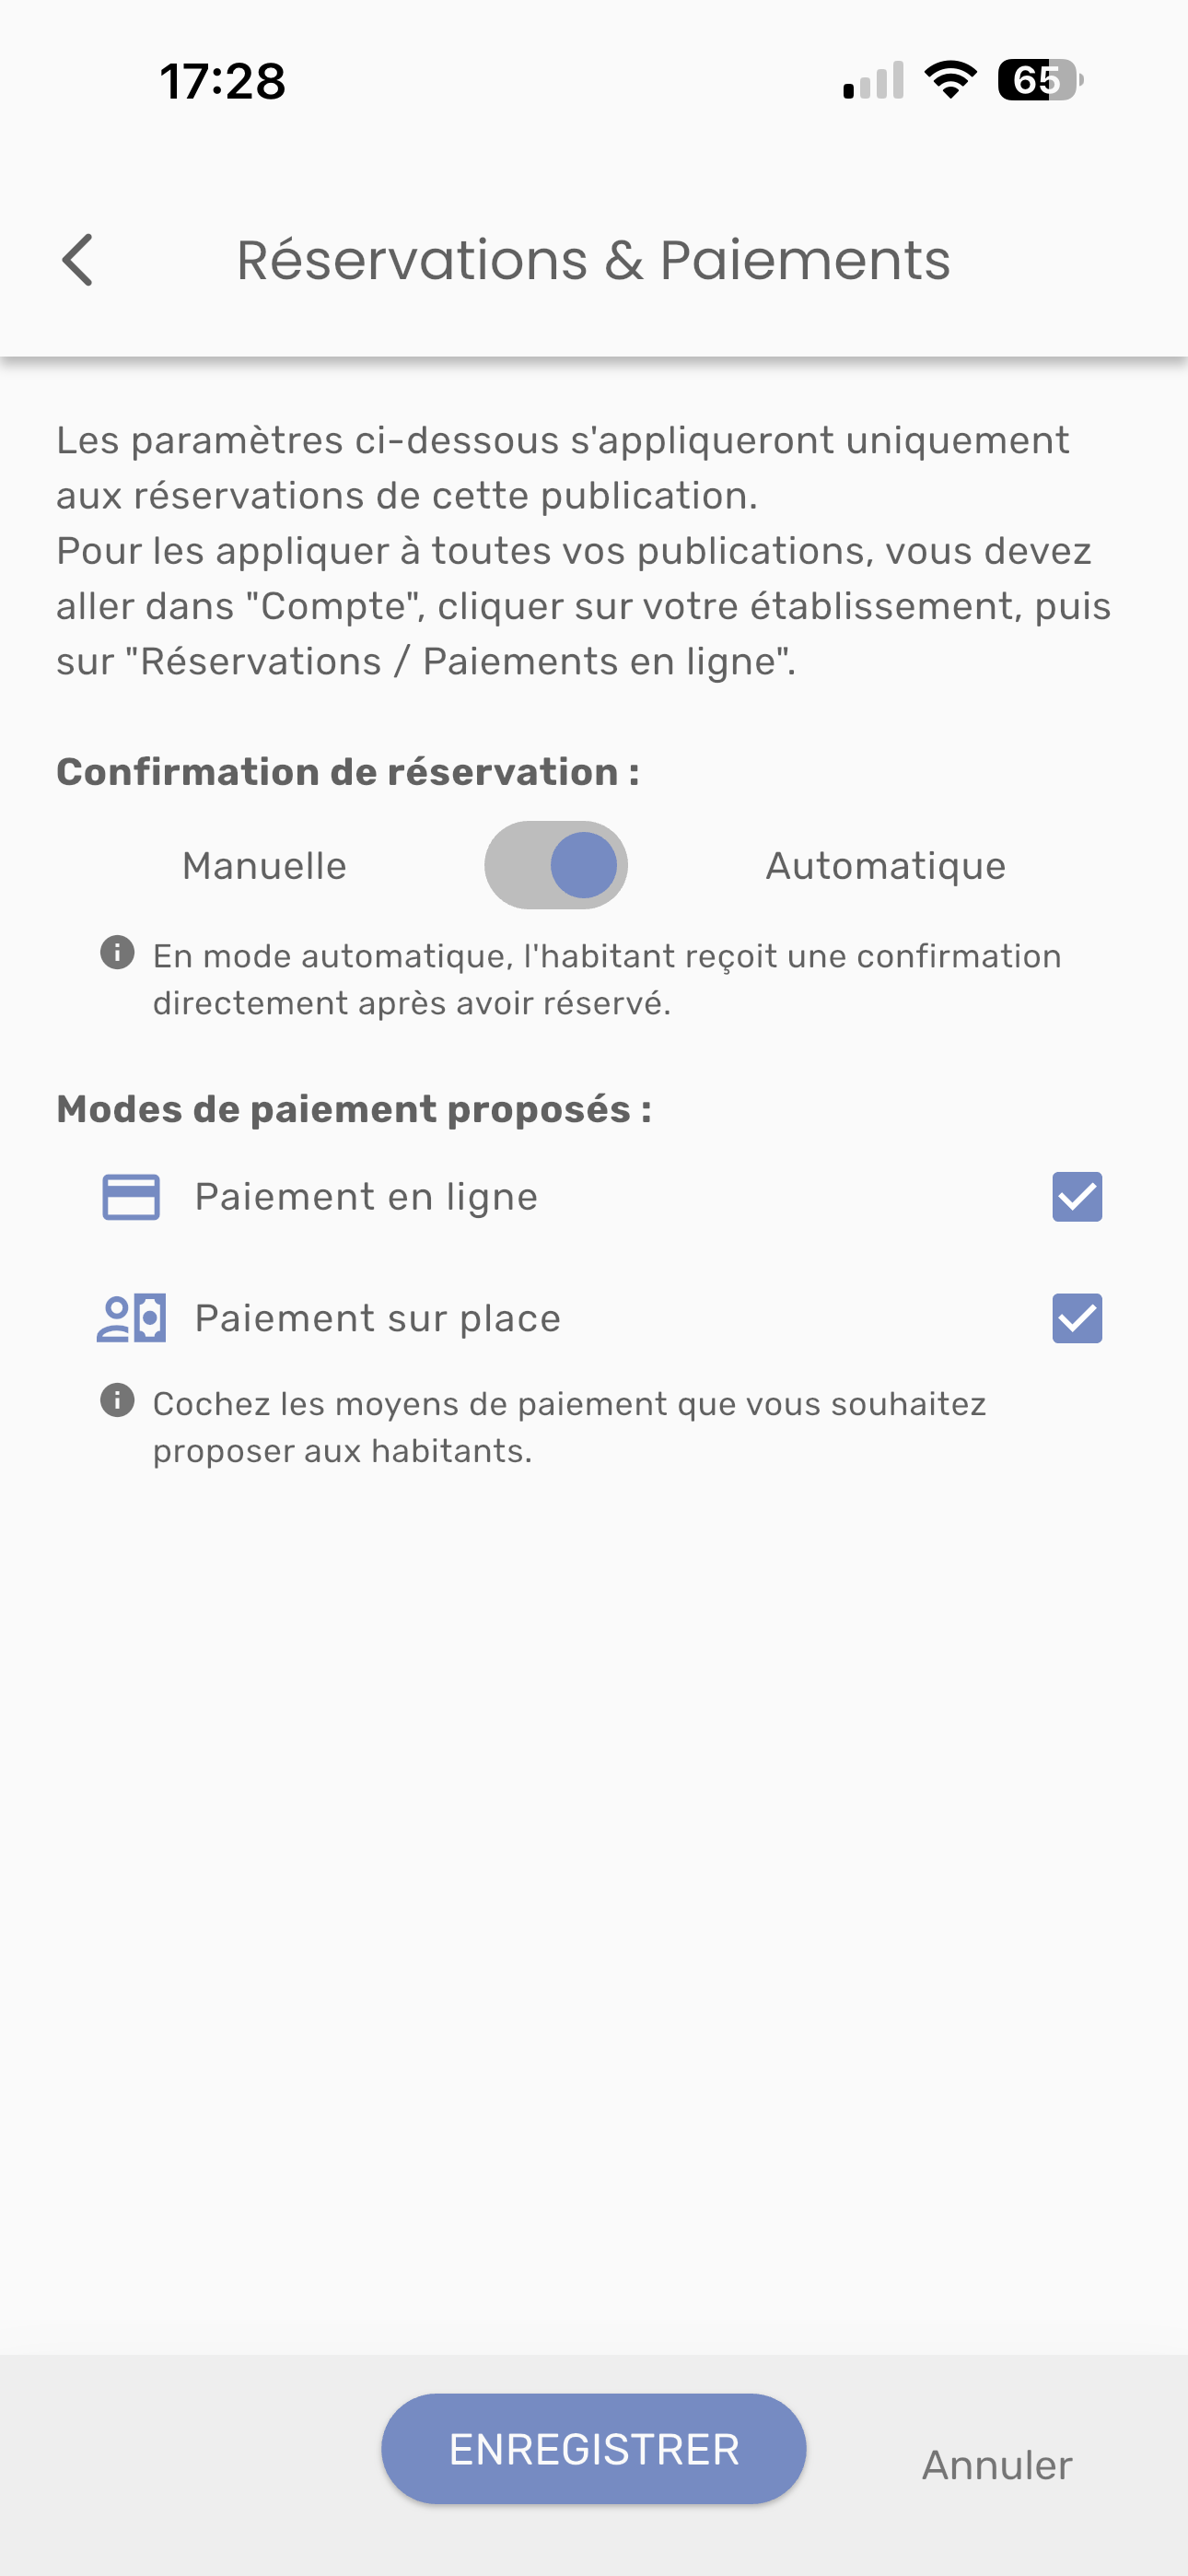Select the Manuelle confirmation label
This screenshot has width=1188, height=2576.
(x=264, y=866)
